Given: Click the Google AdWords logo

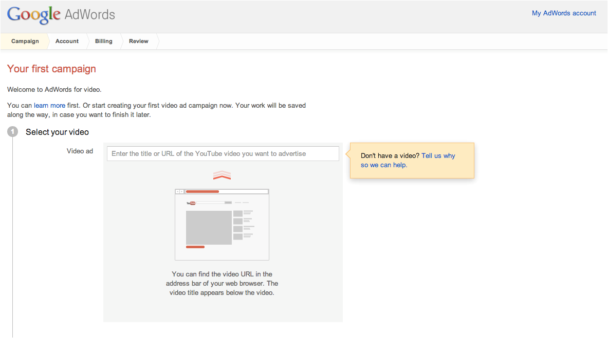Looking at the screenshot, I should coord(61,15).
